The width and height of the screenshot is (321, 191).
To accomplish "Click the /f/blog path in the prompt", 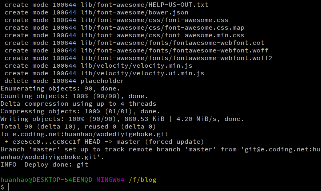I will click(142, 180).
